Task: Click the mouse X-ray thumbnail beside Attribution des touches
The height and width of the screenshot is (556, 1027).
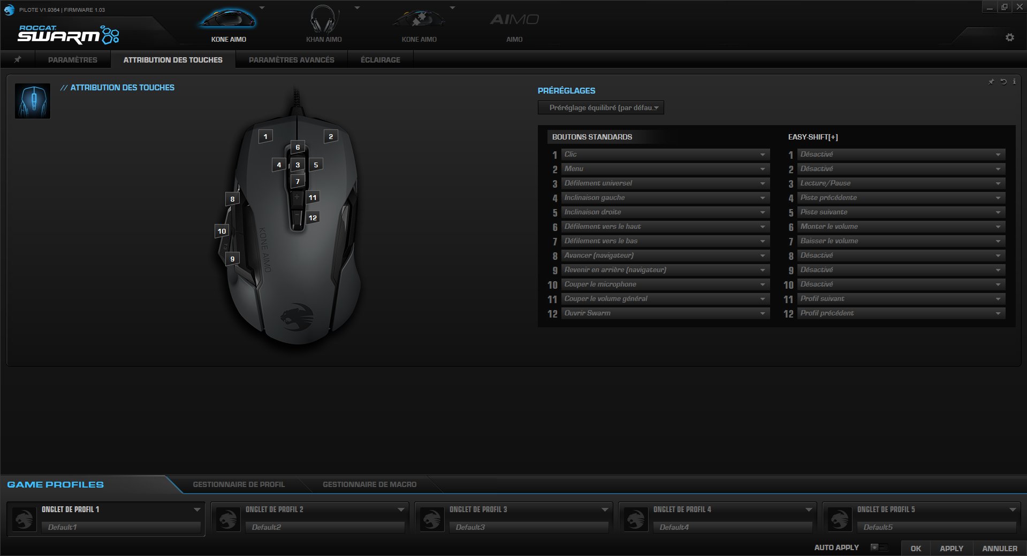Action: click(32, 101)
